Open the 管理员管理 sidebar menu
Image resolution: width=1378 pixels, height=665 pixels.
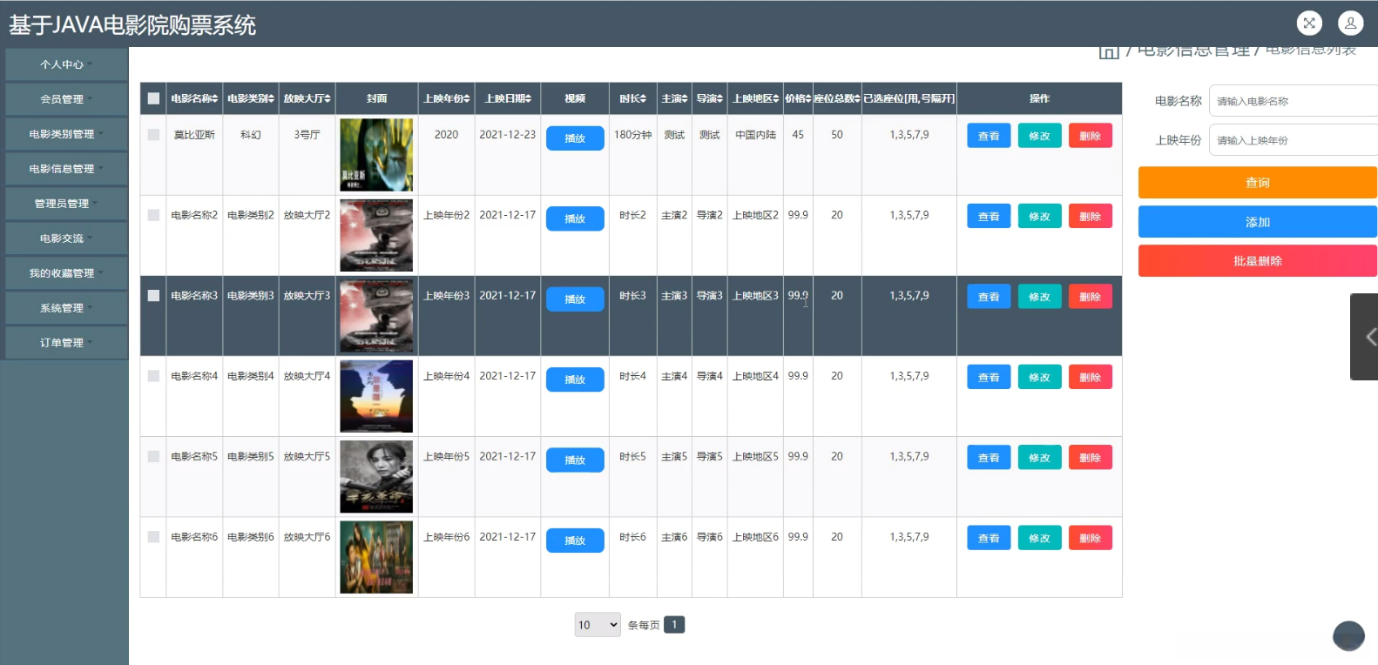click(66, 204)
